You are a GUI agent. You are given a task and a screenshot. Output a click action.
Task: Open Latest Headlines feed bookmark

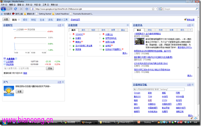(x=61, y=14)
